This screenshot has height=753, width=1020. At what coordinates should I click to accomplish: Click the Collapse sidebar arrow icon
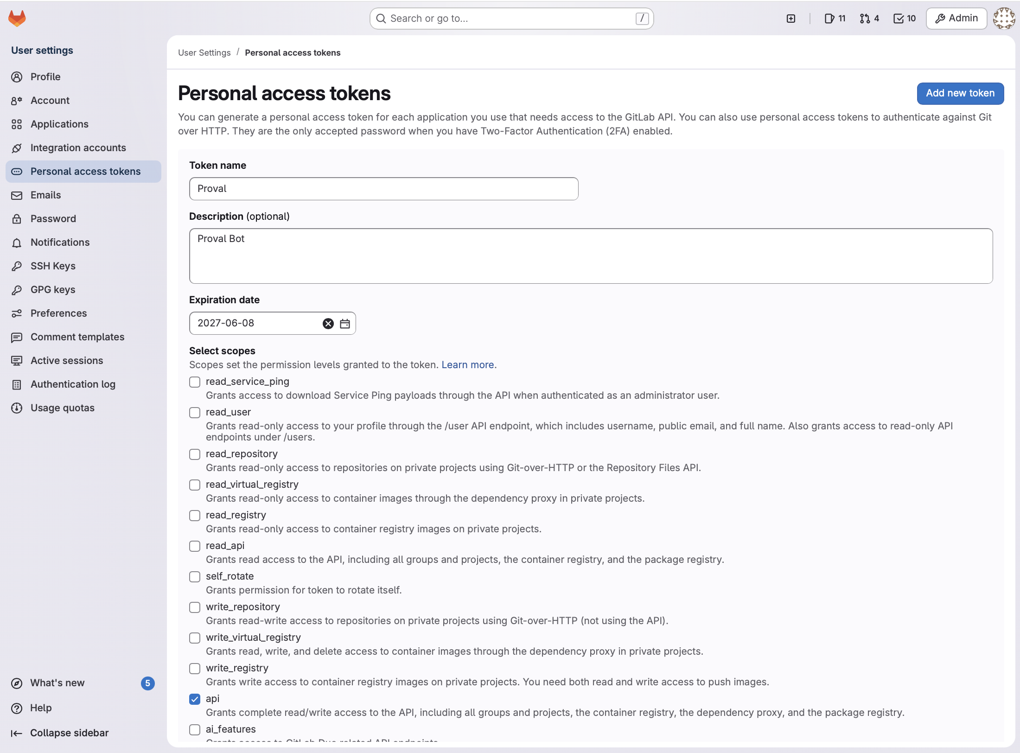[x=17, y=733]
